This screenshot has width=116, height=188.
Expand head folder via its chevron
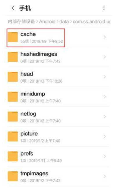point(105,77)
